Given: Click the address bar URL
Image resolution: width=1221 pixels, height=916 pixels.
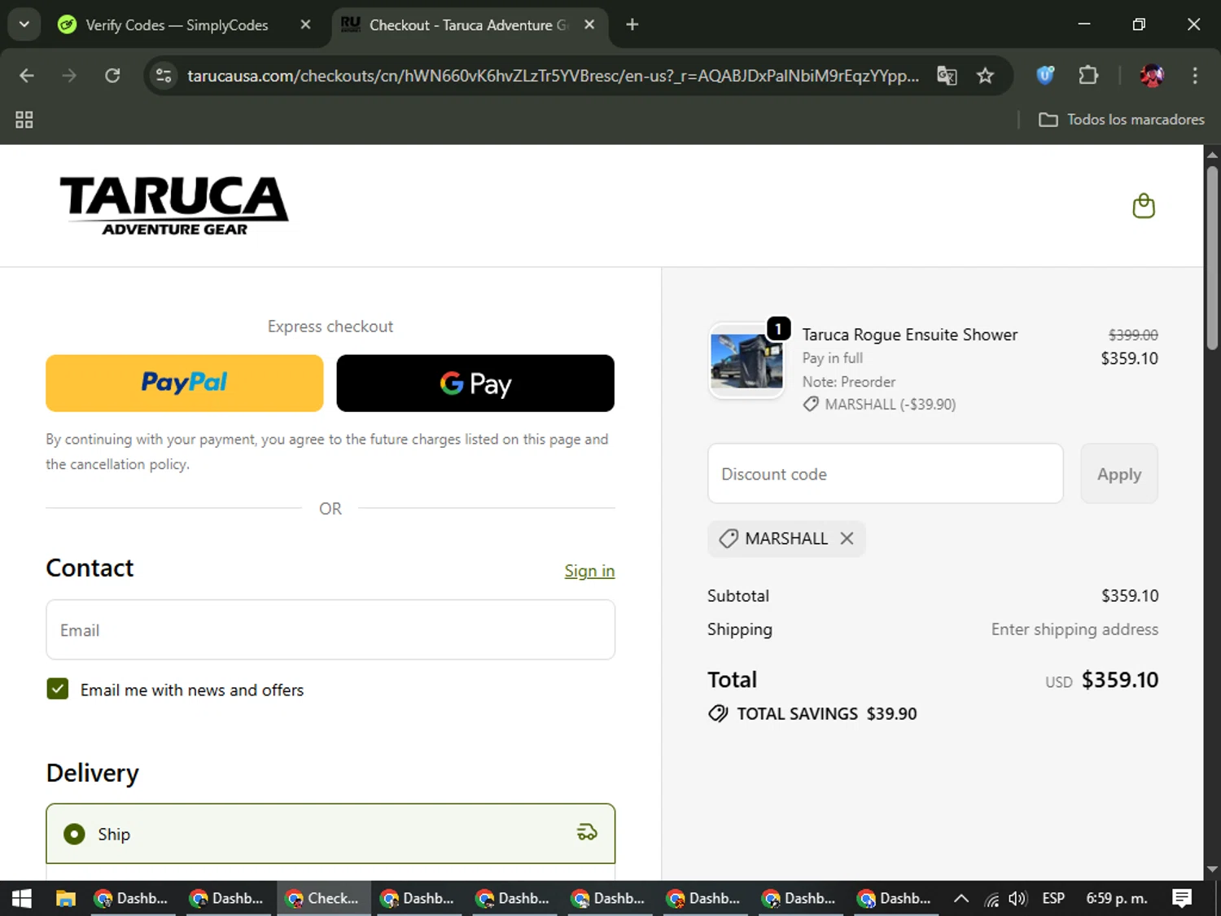Looking at the screenshot, I should 553,76.
